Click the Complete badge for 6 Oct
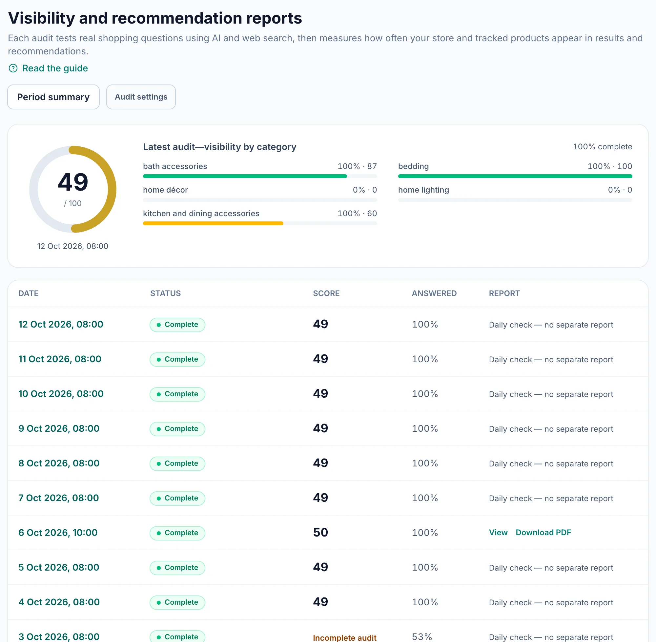This screenshot has height=642, width=656. tap(177, 533)
